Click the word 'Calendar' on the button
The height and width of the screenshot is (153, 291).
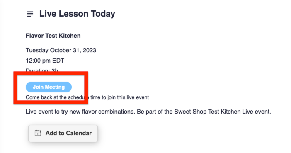[x=79, y=133]
